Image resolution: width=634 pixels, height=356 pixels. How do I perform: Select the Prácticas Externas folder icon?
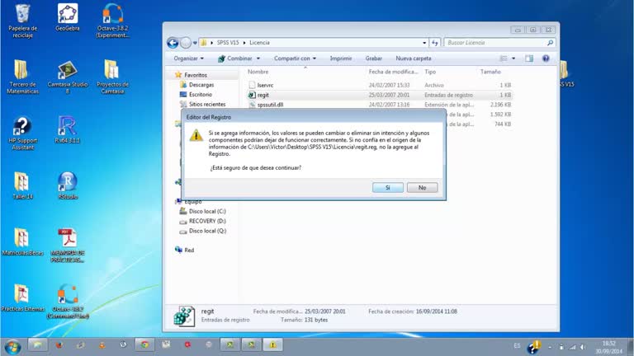[x=22, y=297]
